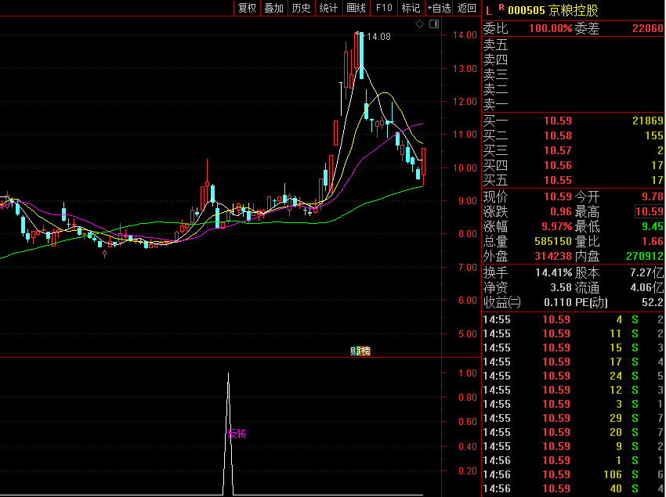Click the 复权 toolbar button

click(247, 8)
